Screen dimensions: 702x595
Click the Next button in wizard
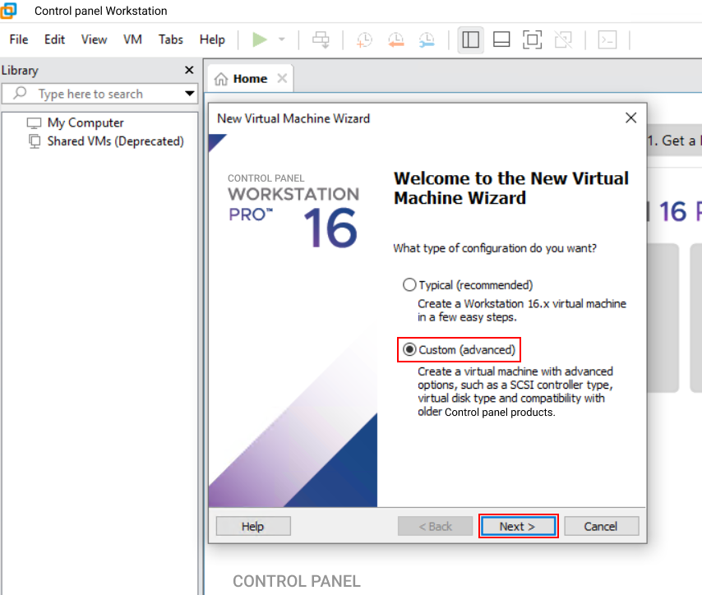518,526
